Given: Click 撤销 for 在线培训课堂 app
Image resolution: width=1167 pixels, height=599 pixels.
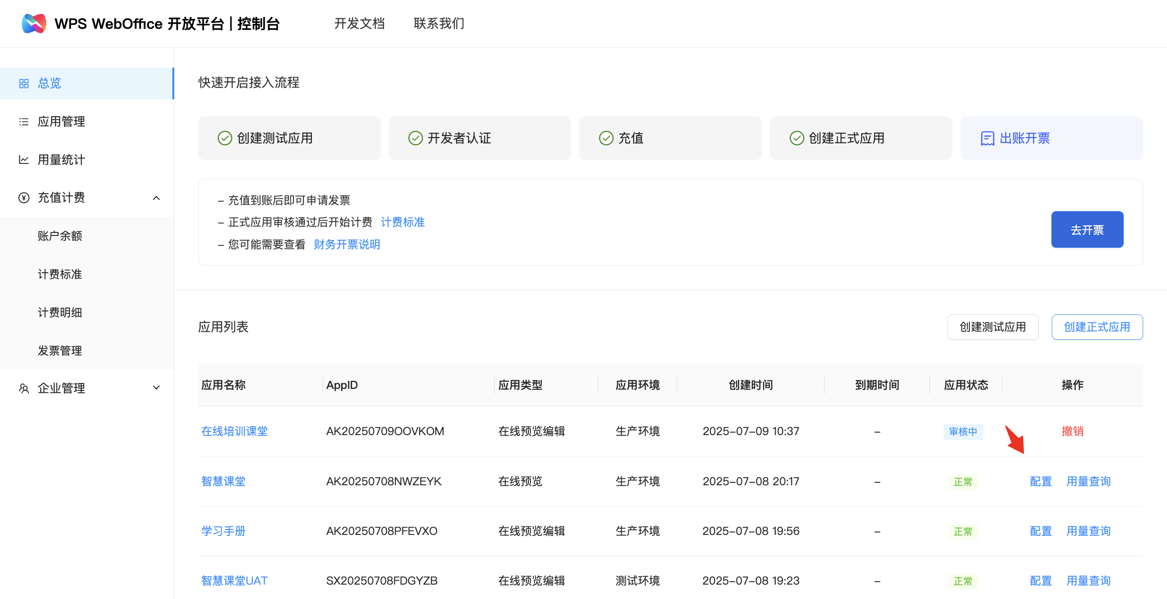Looking at the screenshot, I should click(1073, 431).
